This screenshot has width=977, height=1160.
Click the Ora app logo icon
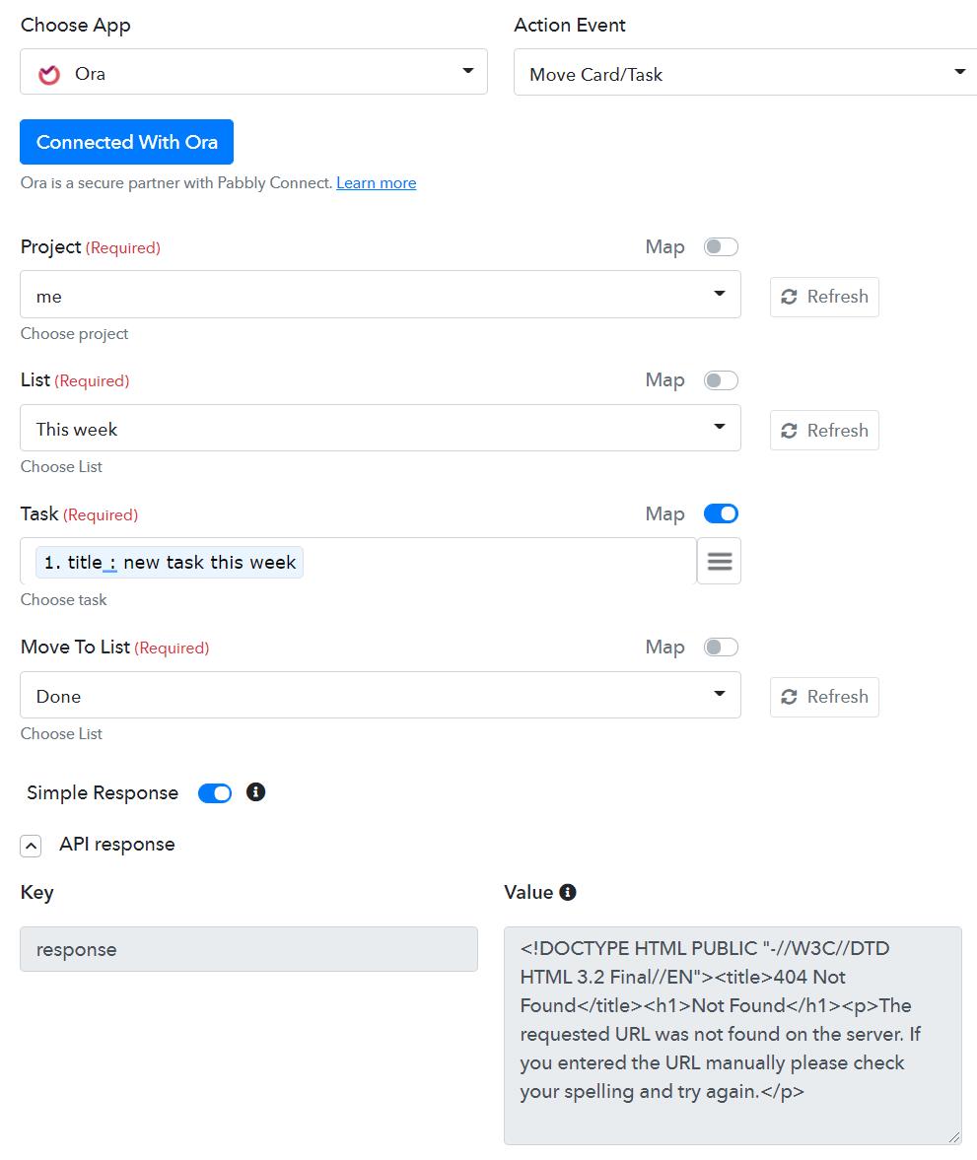tap(49, 74)
